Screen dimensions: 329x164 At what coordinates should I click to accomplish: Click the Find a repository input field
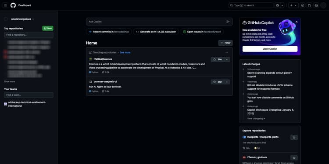click(x=29, y=35)
